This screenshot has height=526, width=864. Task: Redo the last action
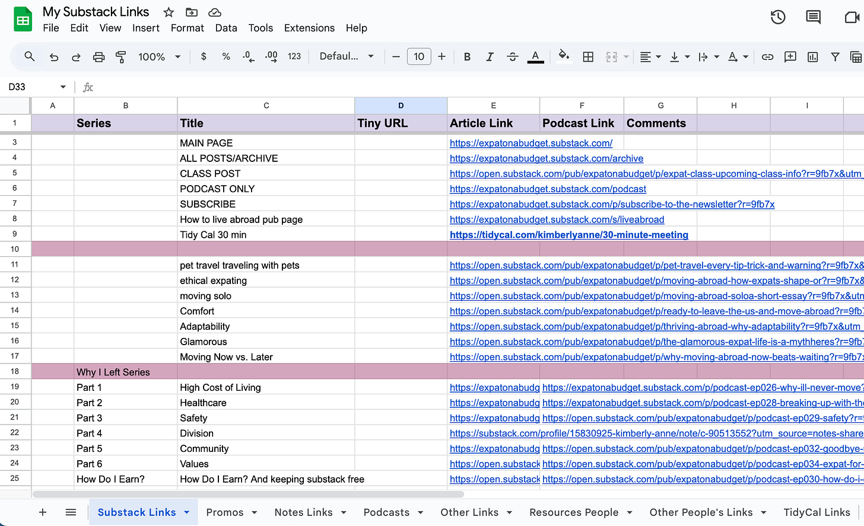pos(76,57)
